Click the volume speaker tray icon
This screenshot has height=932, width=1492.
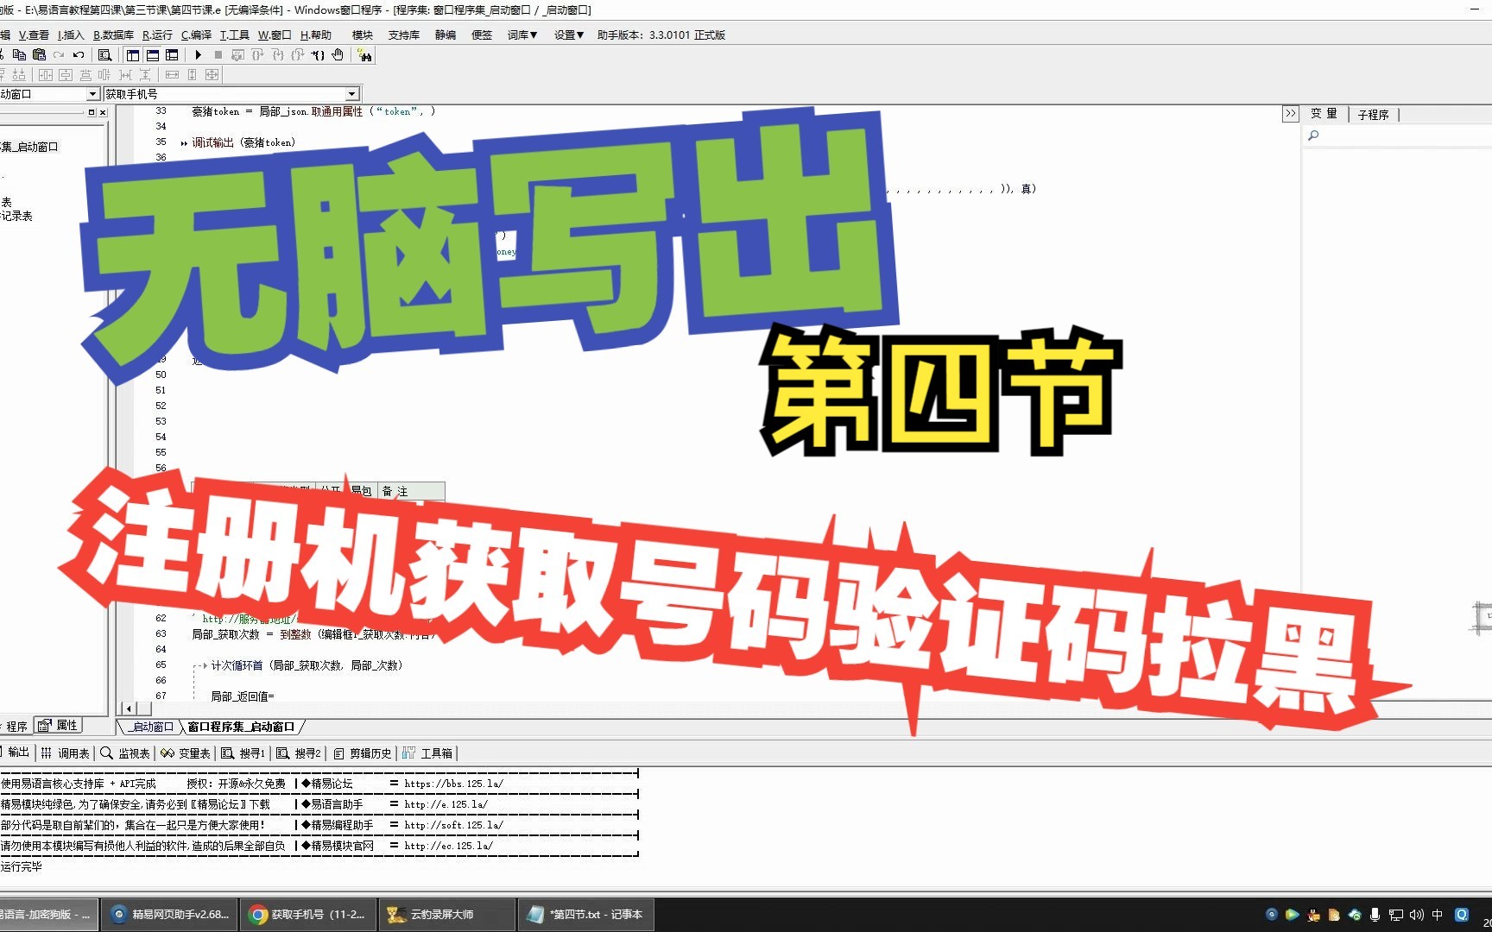tap(1416, 915)
